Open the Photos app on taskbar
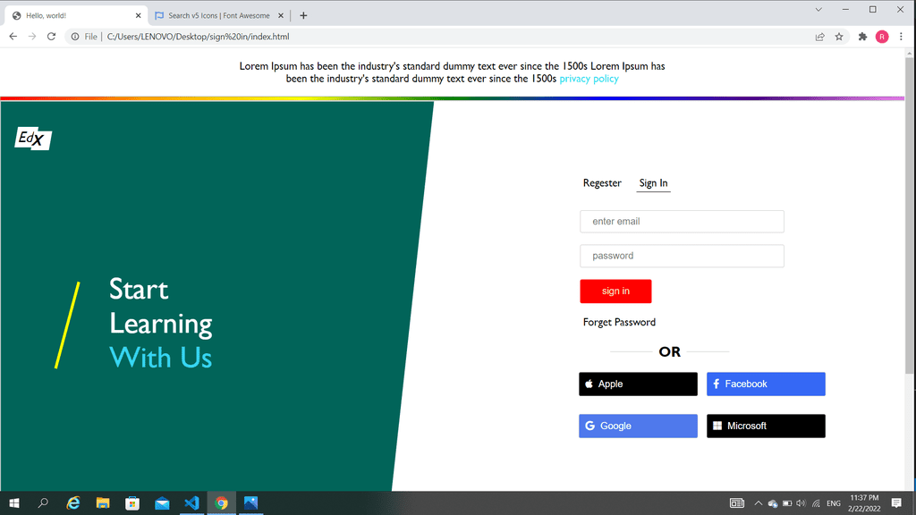 251,502
